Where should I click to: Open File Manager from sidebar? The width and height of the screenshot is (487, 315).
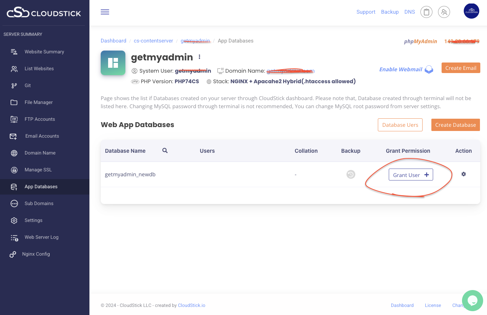[39, 103]
